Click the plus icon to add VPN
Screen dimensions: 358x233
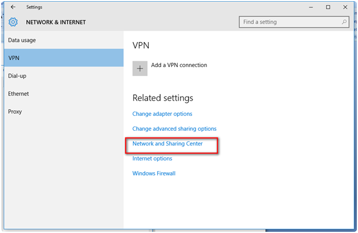(x=140, y=68)
